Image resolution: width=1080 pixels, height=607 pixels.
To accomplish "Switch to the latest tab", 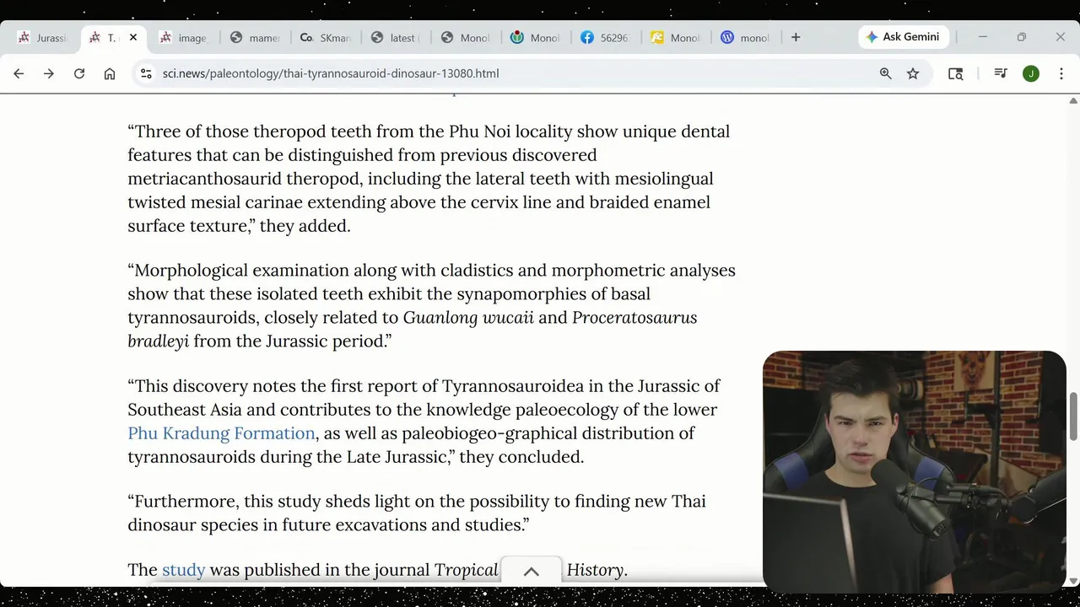I will click(x=396, y=37).
